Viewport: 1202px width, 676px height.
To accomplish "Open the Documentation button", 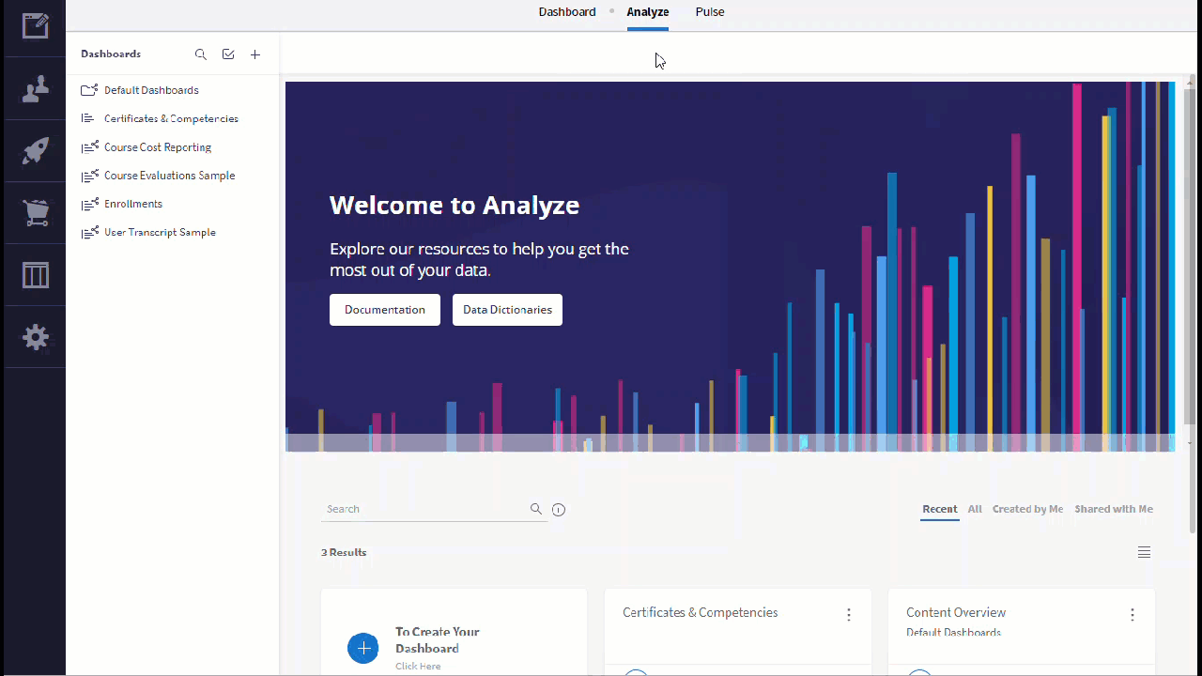I will click(385, 310).
